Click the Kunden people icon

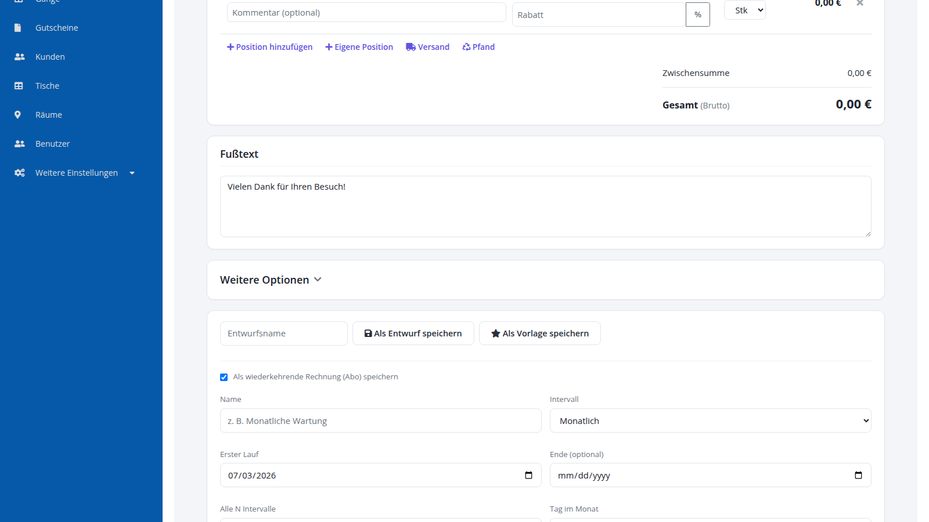[x=19, y=57]
